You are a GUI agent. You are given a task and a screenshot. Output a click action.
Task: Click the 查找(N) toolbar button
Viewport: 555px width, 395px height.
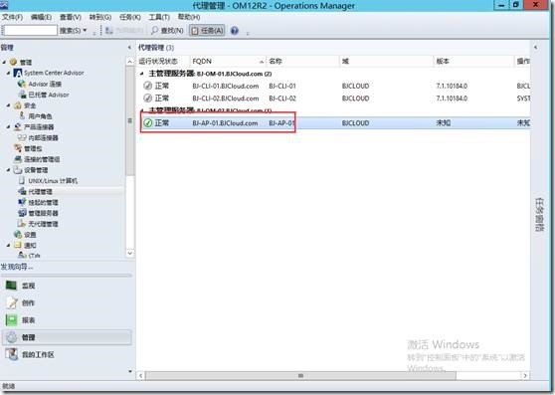[x=167, y=31]
